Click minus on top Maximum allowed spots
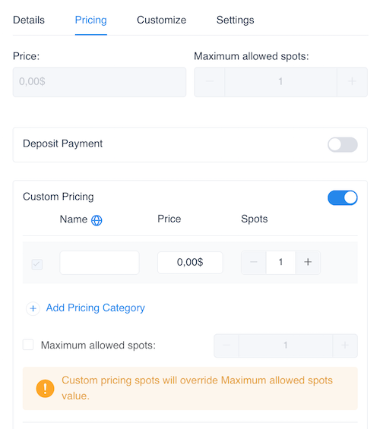The height and width of the screenshot is (429, 380). (x=210, y=81)
